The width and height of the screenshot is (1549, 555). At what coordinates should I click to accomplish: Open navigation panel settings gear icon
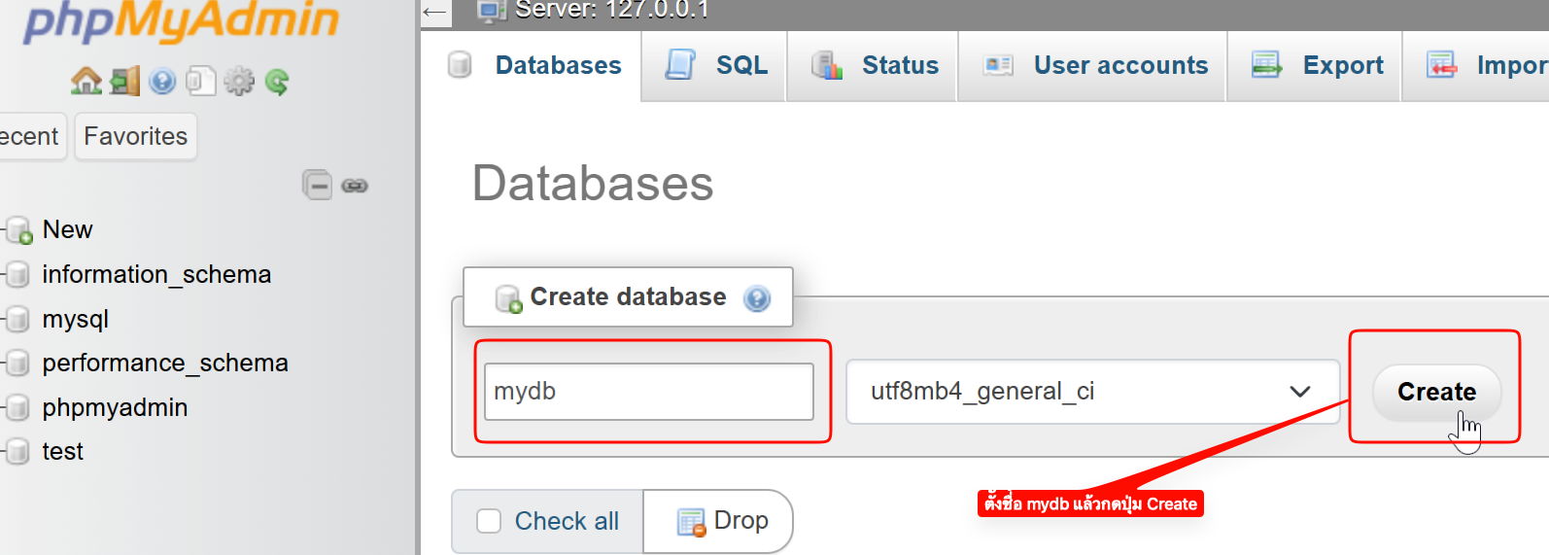pyautogui.click(x=238, y=82)
